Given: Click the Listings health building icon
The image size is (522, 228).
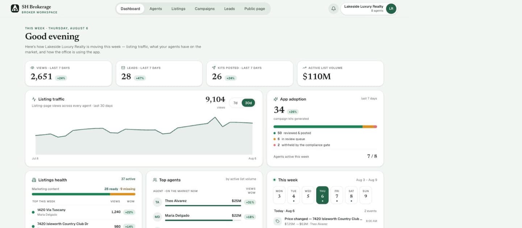Looking at the screenshot, I should pyautogui.click(x=34, y=180).
